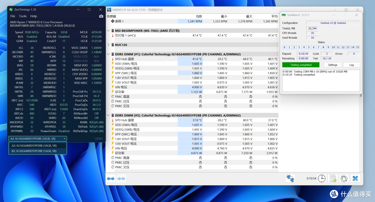Screen dimensions: 375x202
Task: Click the Settings button in TestMem5
Action: [333, 65]
